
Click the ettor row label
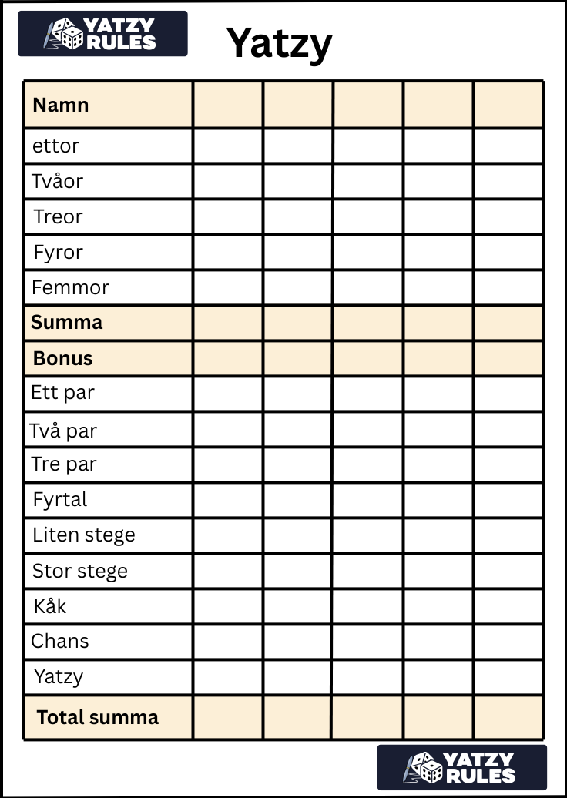tap(56, 146)
